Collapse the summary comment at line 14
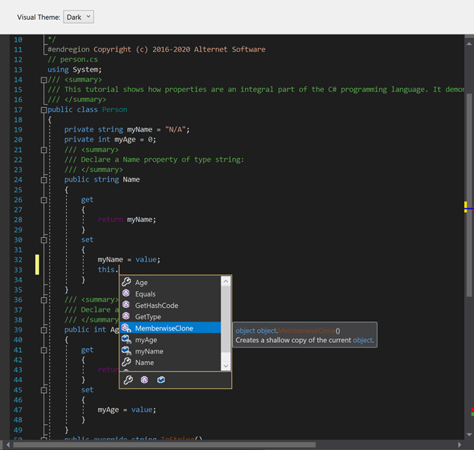 tap(44, 80)
